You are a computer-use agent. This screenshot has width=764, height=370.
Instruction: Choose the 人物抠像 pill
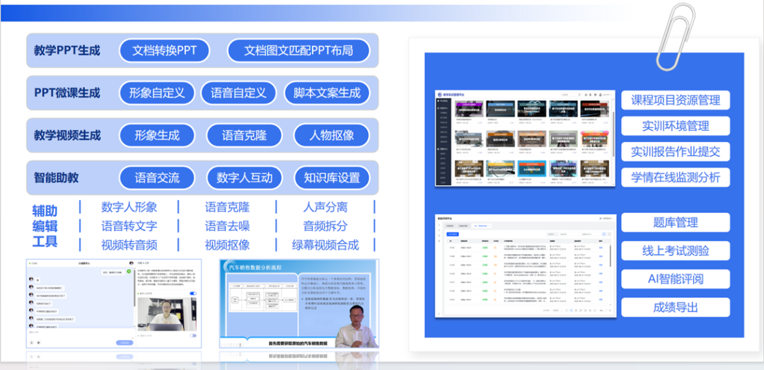click(331, 135)
